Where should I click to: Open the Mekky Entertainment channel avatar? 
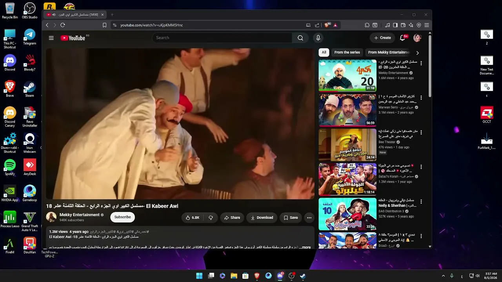click(51, 217)
